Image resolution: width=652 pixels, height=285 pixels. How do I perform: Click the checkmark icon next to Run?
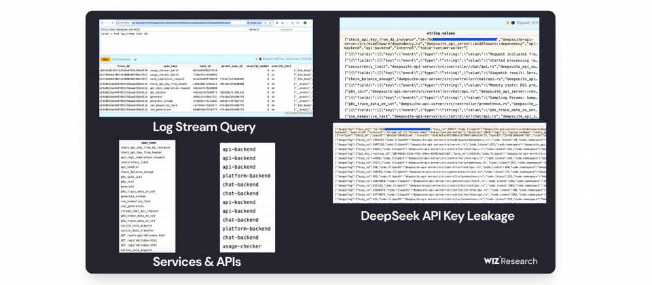click(x=135, y=60)
